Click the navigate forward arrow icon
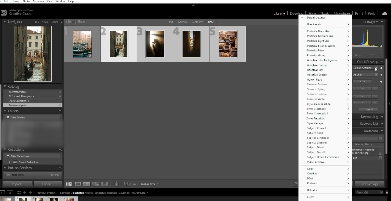The width and height of the screenshot is (391, 201). pyautogui.click(x=30, y=192)
